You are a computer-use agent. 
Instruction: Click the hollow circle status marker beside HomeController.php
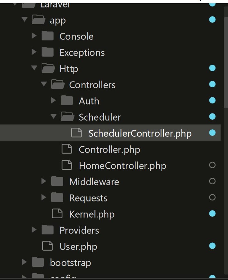point(212,165)
